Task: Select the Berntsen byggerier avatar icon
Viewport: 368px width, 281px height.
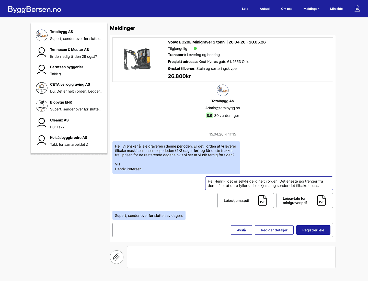Action: pyautogui.click(x=42, y=70)
